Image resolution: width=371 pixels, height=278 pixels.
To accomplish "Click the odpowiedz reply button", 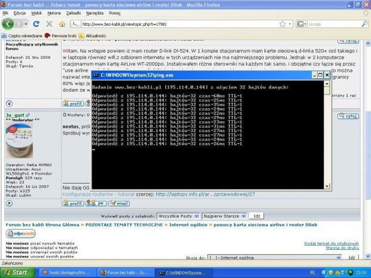I will point(20,234).
